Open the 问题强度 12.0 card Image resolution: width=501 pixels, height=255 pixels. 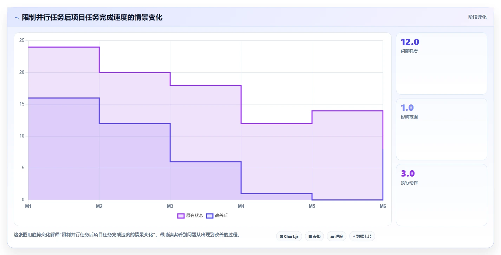click(x=442, y=63)
